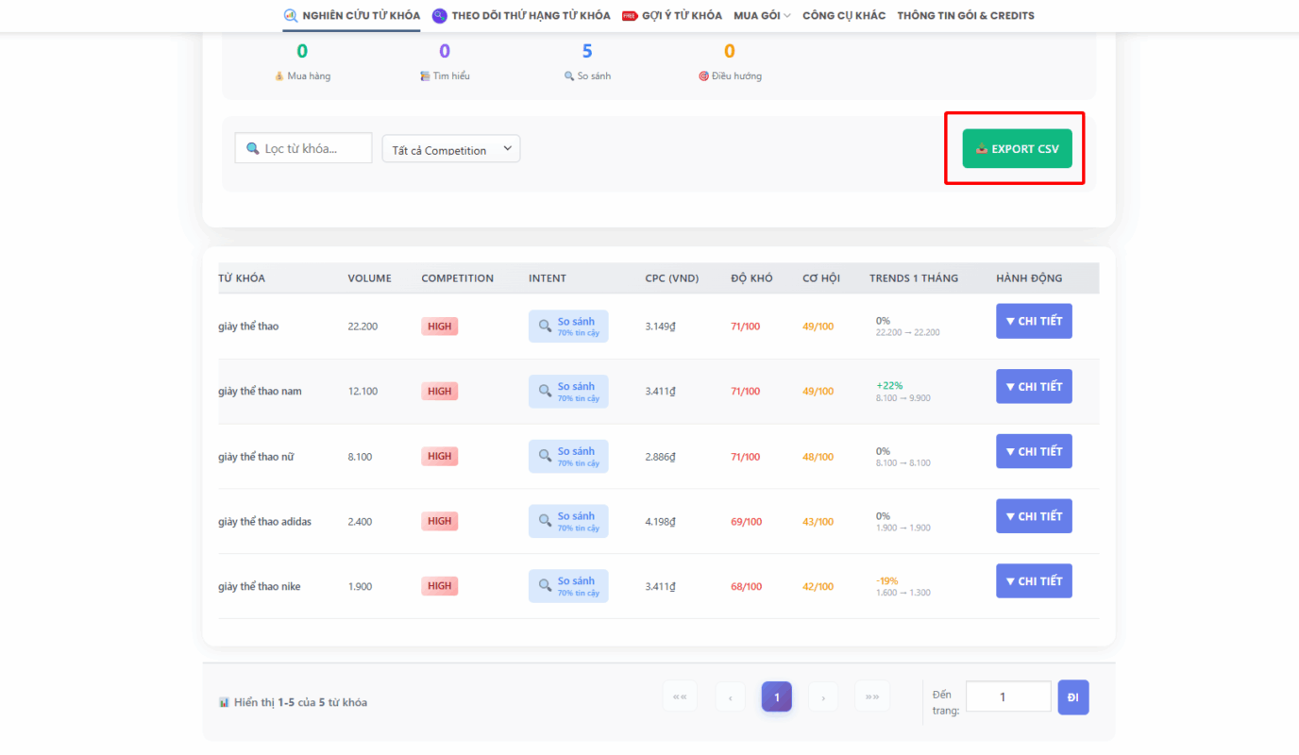Click the So sánh magnifier icon in summary
Image resolution: width=1299 pixels, height=755 pixels.
568,76
